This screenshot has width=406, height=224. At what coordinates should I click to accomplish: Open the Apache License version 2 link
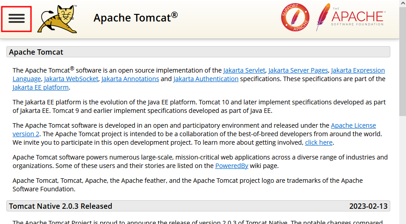tap(353, 125)
